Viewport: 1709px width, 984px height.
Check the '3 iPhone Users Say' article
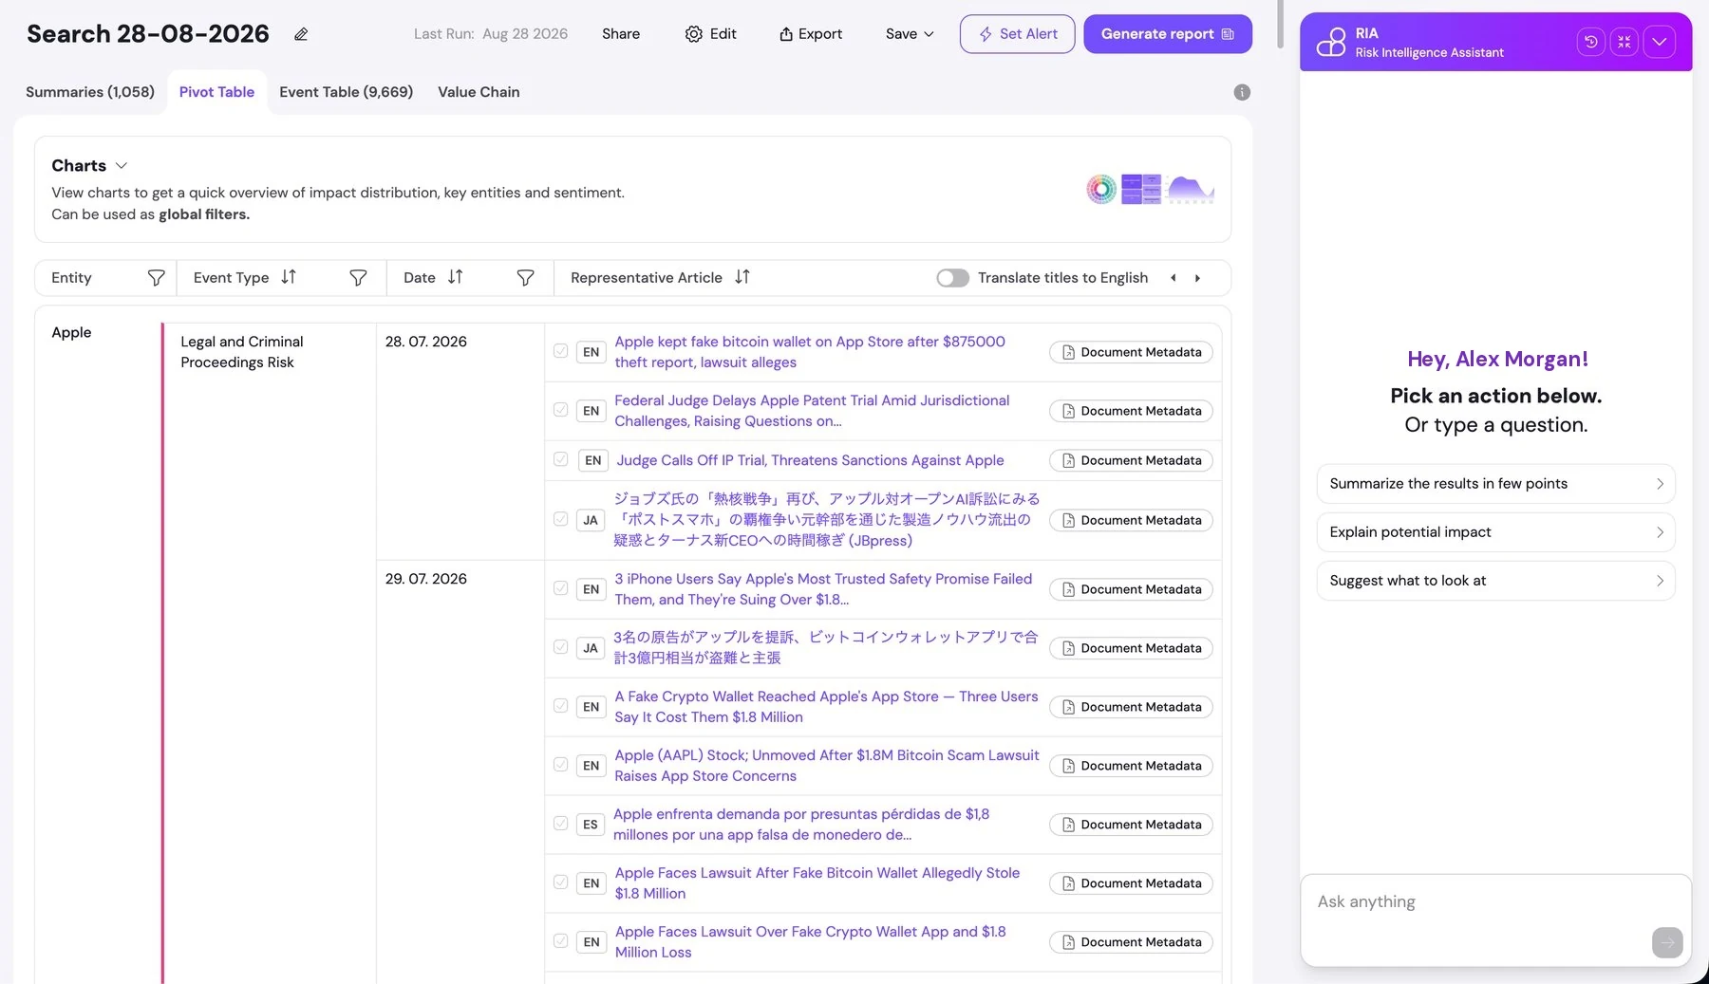[561, 588]
